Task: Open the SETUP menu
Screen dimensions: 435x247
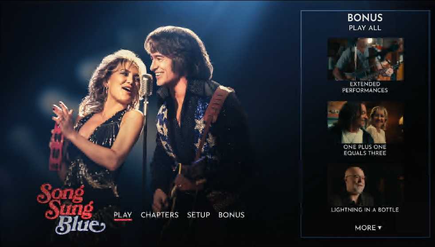Action: pyautogui.click(x=198, y=215)
